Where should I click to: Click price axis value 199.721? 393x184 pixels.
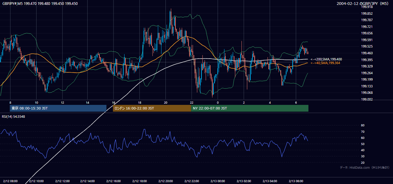367,27
